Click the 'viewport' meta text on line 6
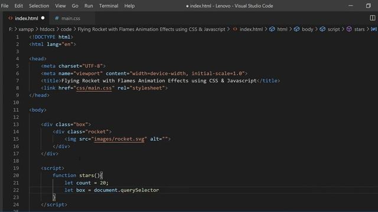Image resolution: width=378 pixels, height=212 pixels. (88, 74)
